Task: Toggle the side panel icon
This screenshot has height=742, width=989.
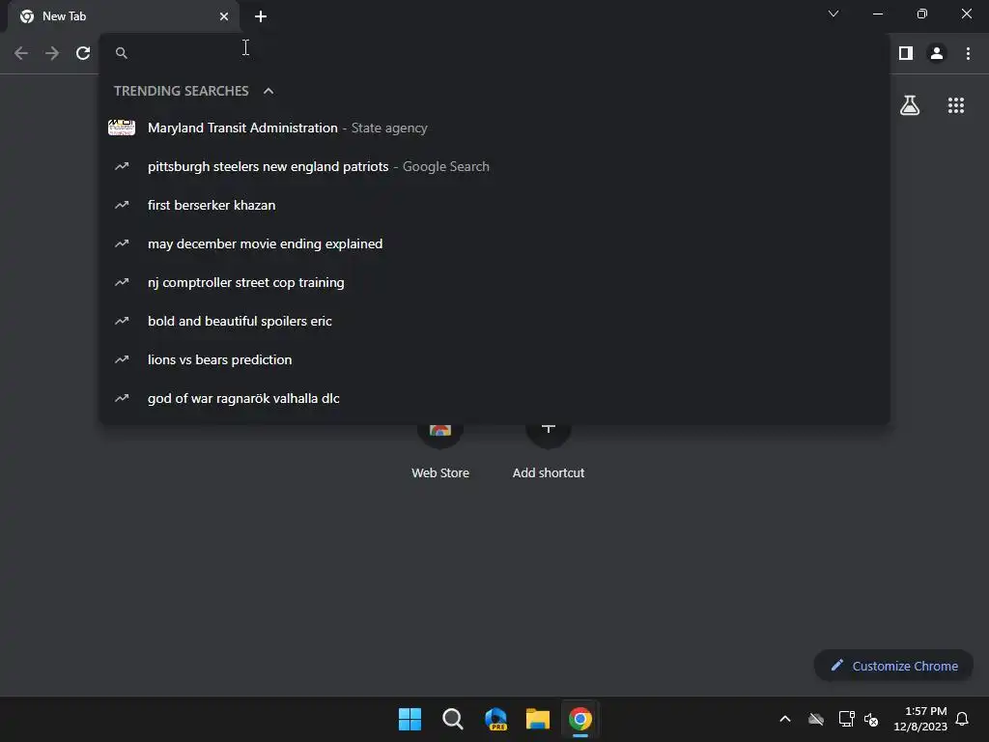Action: pyautogui.click(x=906, y=54)
